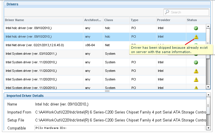Viewport: 215px width, 134px height.
Task: Click the Setup File path value
Action: pos(121,120)
